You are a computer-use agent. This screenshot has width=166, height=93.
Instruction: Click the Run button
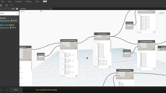(x=16, y=90)
